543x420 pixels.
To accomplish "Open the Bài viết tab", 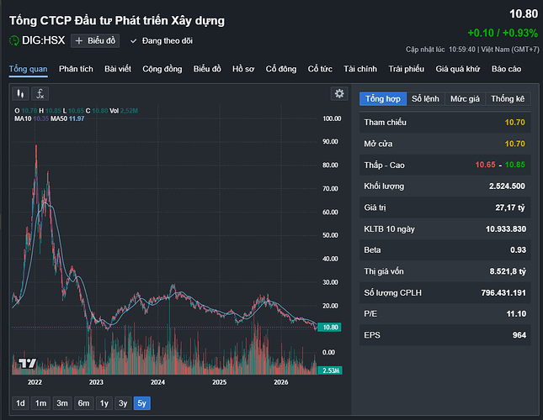I will [118, 69].
